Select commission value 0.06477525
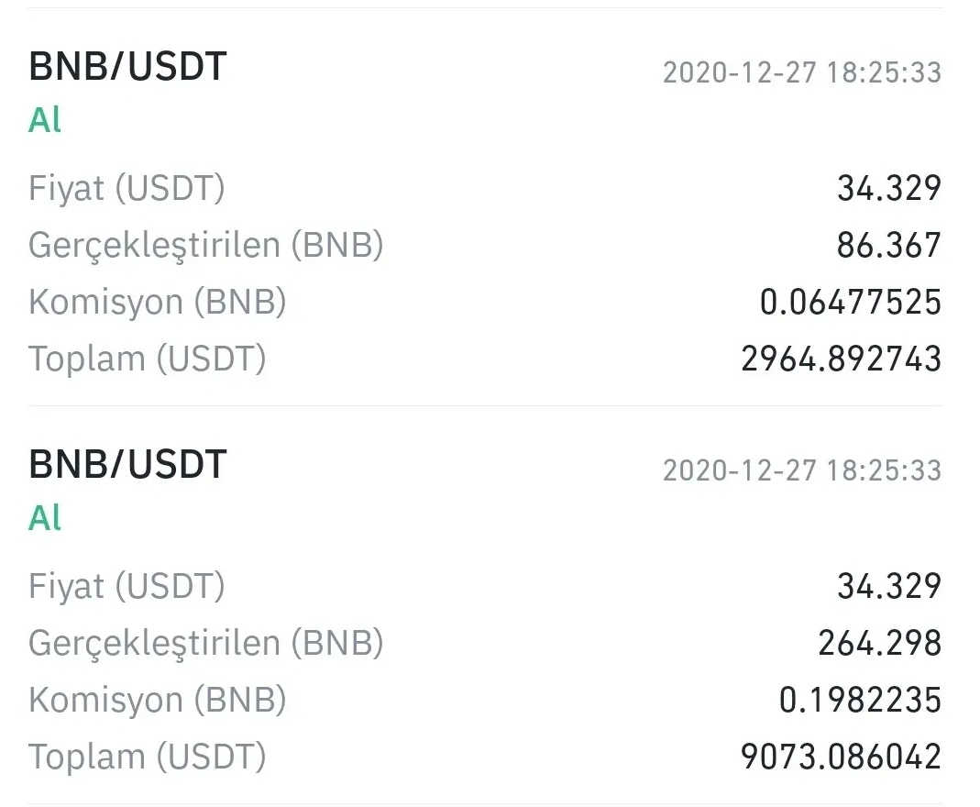Image resolution: width=980 pixels, height=807 pixels. pyautogui.click(x=851, y=302)
